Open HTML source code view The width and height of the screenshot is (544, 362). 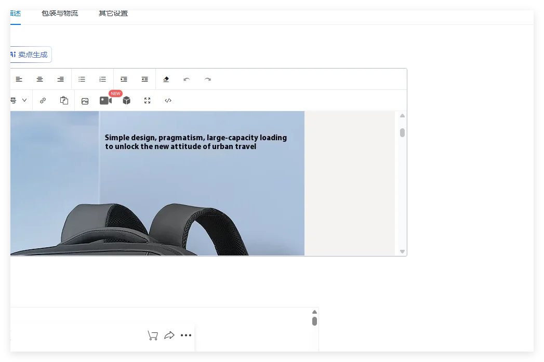pyautogui.click(x=168, y=101)
